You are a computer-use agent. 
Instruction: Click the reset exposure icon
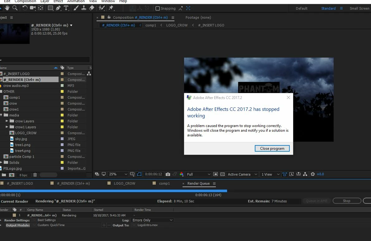(312, 174)
